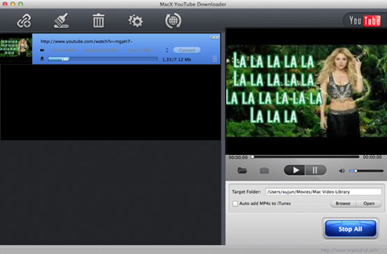The image size is (387, 254).
Task: Click the Delete trash can toolbar icon
Action: click(98, 21)
